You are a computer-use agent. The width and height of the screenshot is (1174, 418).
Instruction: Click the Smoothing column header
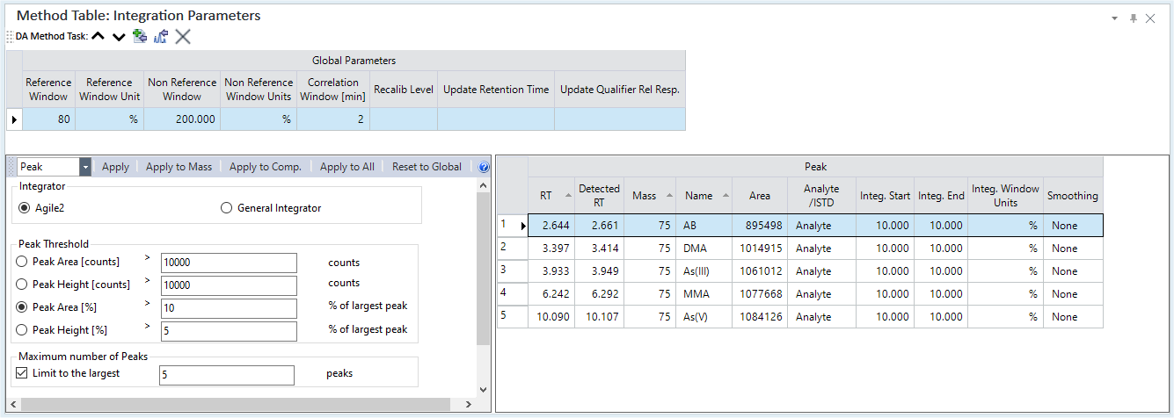tap(1073, 196)
